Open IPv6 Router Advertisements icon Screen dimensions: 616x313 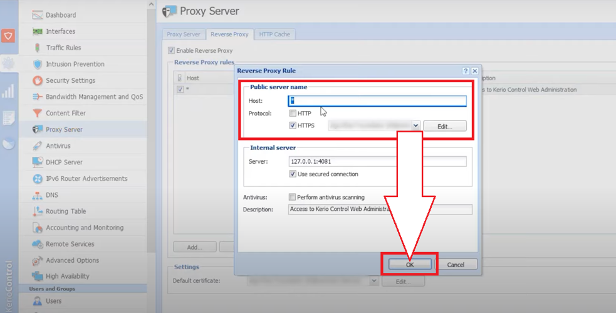coord(38,179)
